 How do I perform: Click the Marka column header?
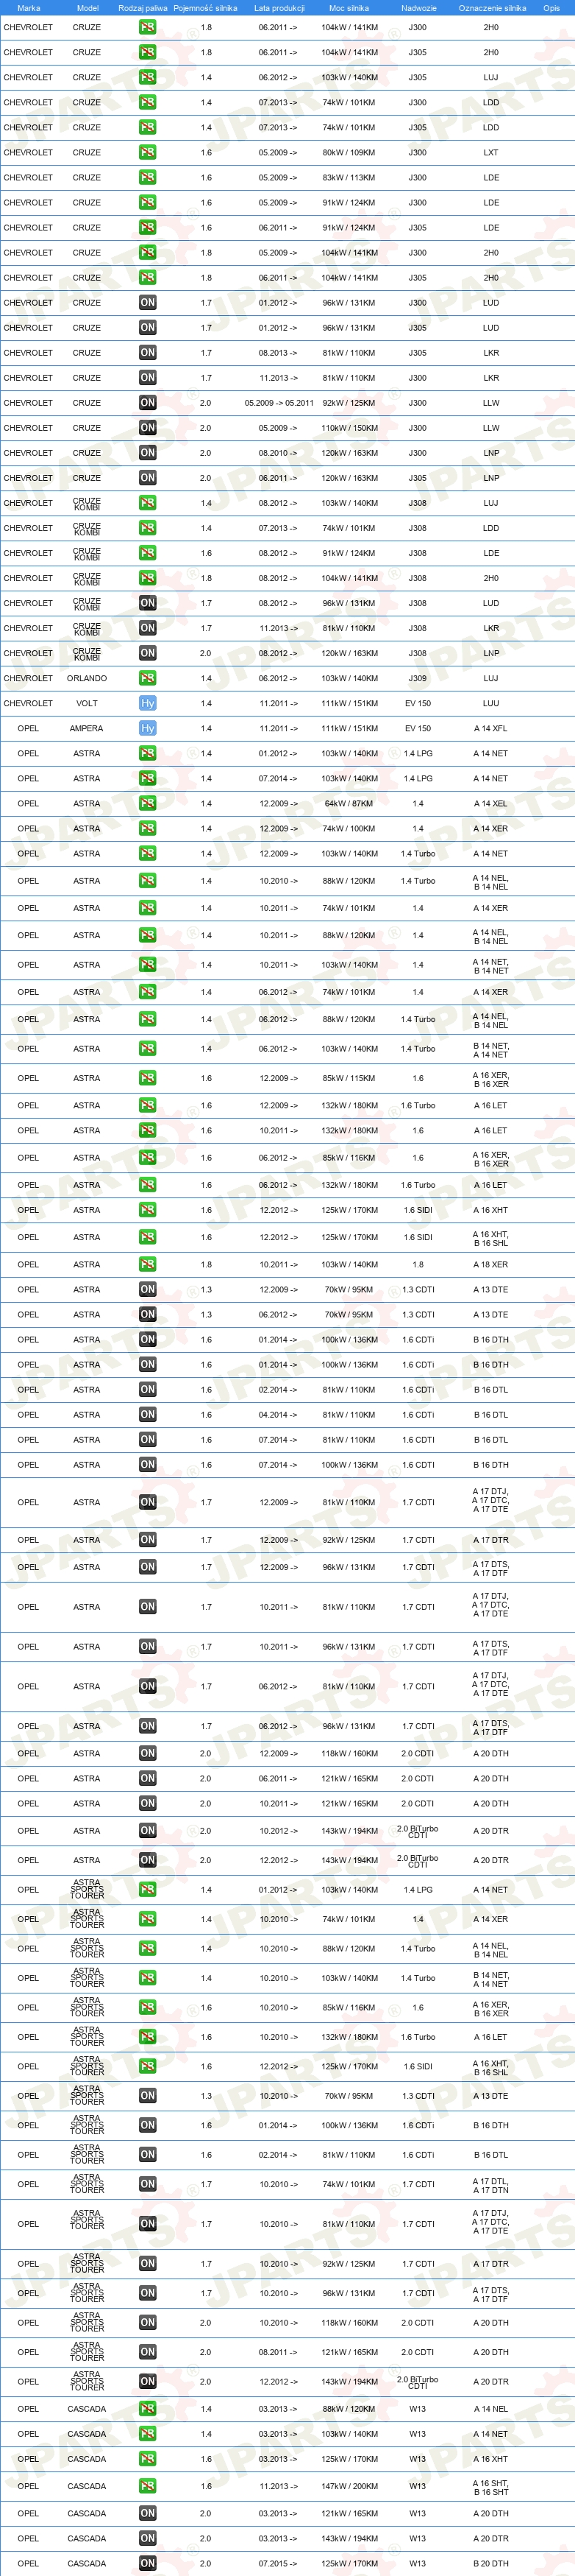[29, 8]
